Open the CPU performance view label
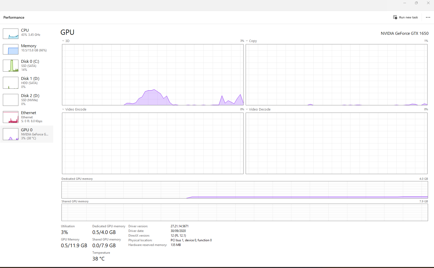This screenshot has width=434, height=268. (x=25, y=30)
